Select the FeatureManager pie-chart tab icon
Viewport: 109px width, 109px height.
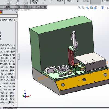1,12
